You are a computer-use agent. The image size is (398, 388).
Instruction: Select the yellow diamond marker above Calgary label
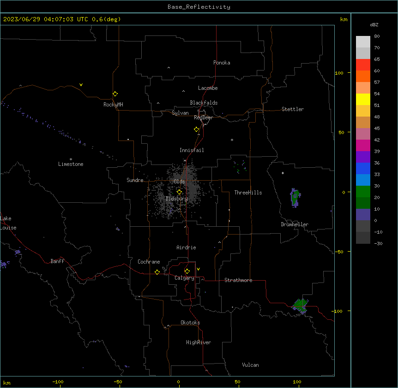click(x=187, y=271)
